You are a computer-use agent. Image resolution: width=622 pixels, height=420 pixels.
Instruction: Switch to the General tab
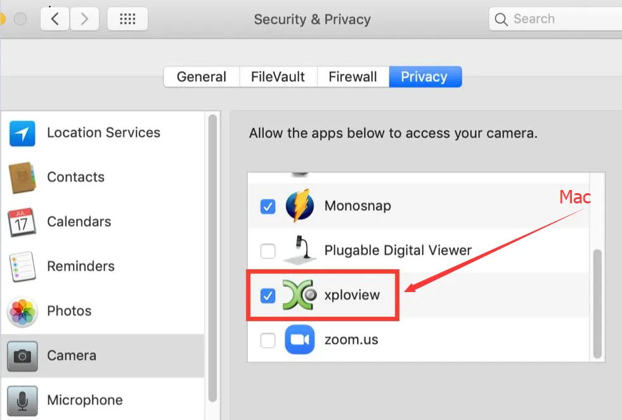tap(201, 77)
